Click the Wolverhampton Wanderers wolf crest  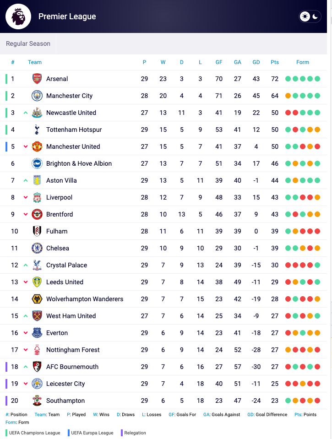point(37,299)
